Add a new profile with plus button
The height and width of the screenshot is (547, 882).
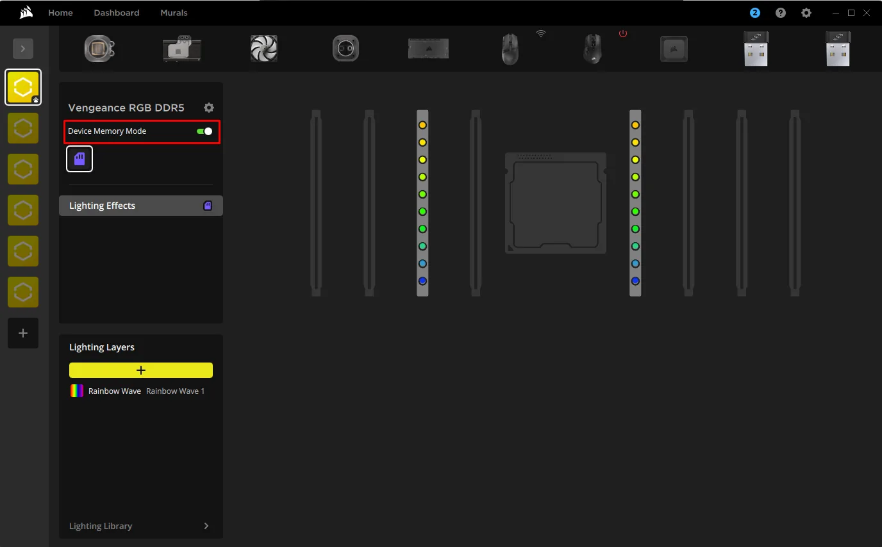point(23,333)
